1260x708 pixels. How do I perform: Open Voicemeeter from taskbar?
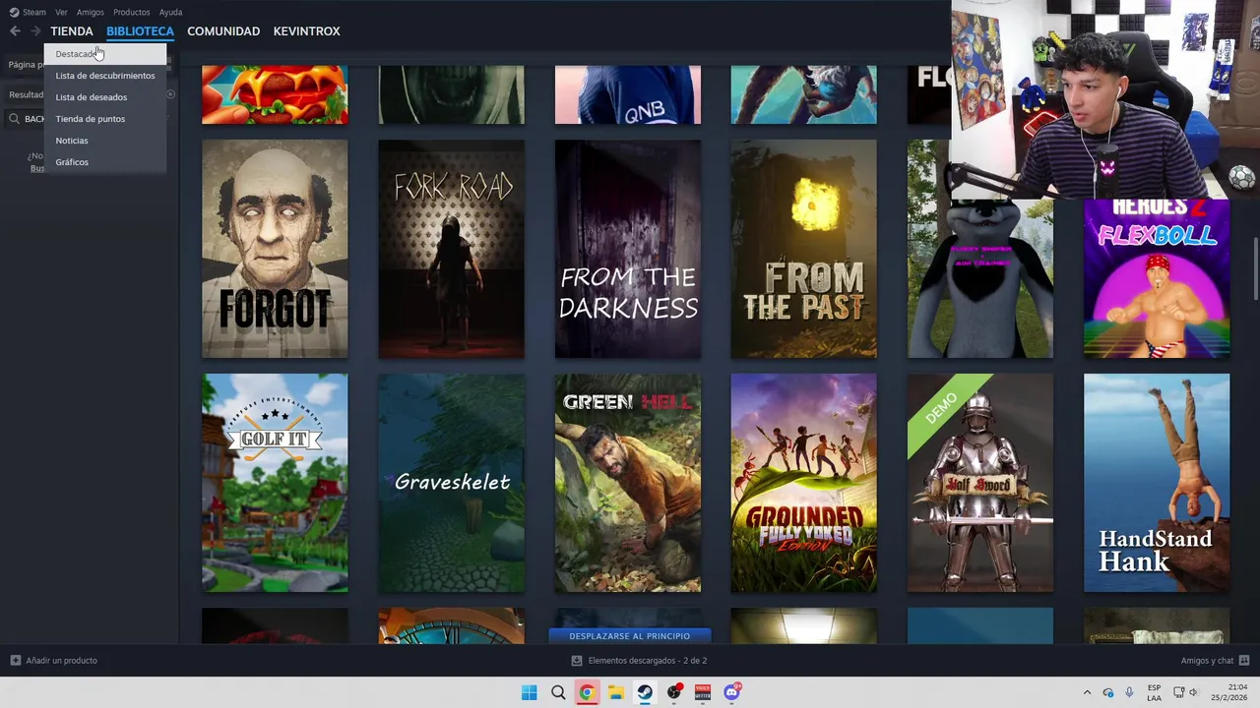point(703,692)
